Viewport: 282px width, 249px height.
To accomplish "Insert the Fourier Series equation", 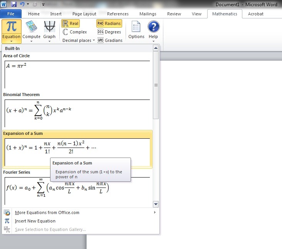I will pos(77,188).
